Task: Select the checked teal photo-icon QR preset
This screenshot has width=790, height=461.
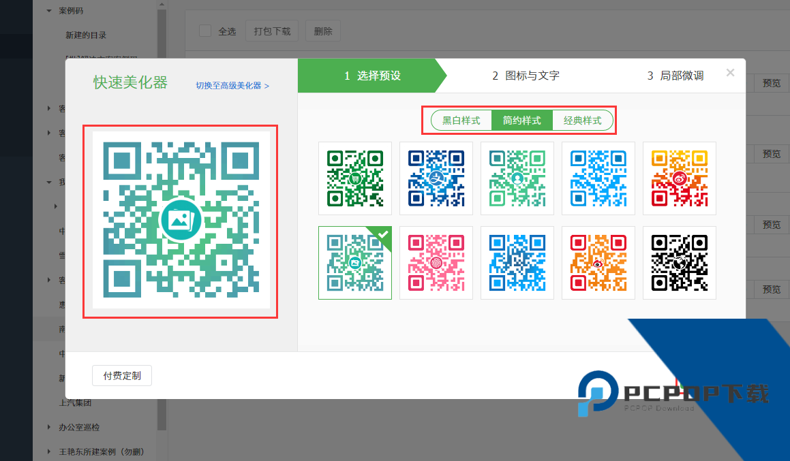Action: coord(355,263)
